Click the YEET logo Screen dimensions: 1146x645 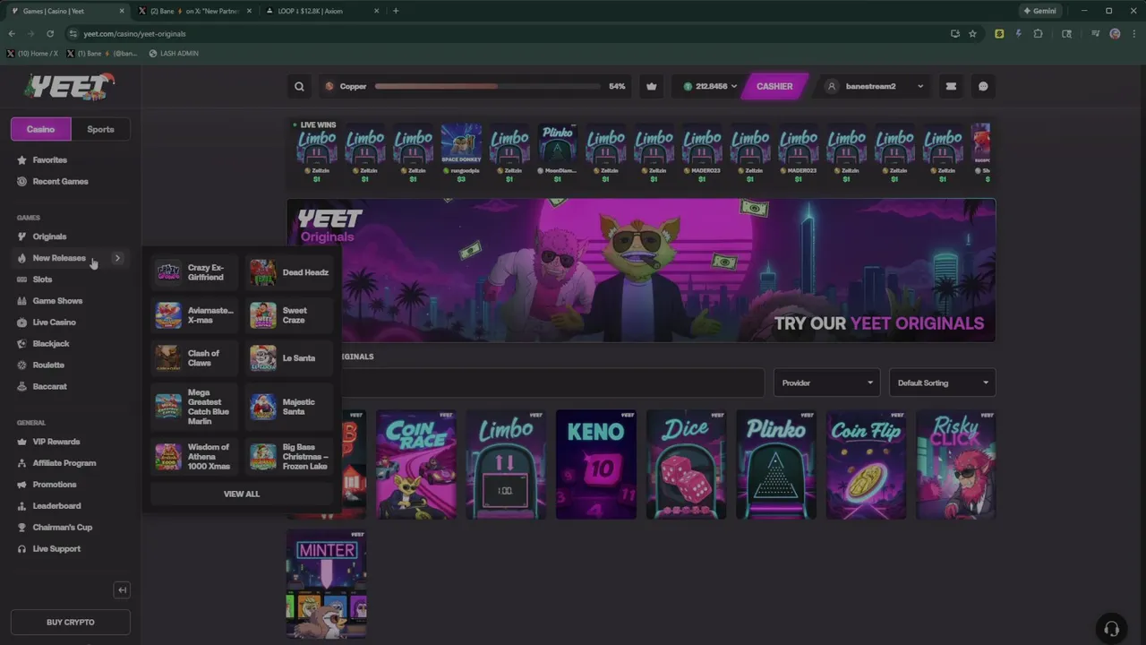(70, 87)
